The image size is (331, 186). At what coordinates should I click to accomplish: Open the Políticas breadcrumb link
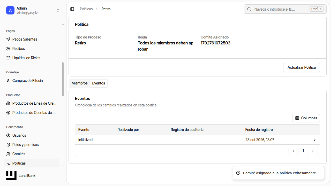[86, 9]
